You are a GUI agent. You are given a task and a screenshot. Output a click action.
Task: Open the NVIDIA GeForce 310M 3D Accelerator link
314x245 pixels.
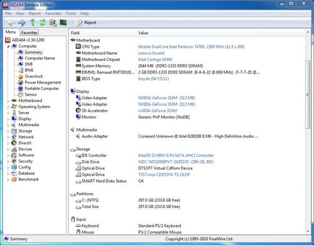click(158, 111)
